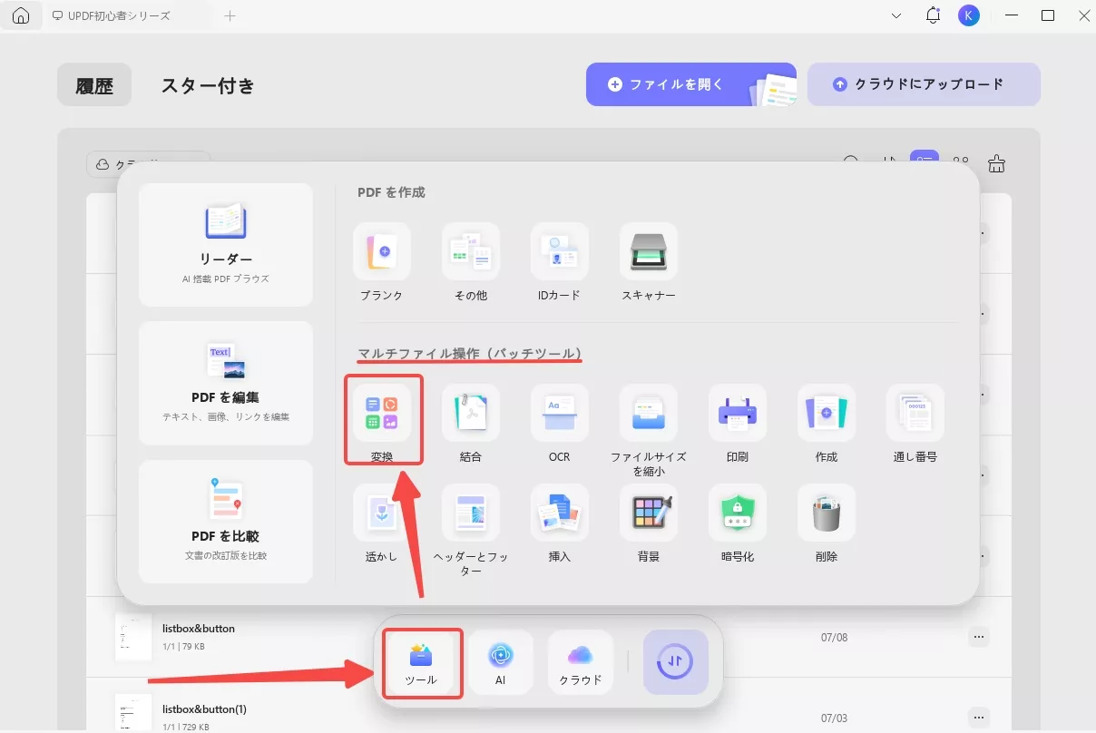Open the K user avatar menu
Screen dimensions: 1096x733
(x=969, y=15)
